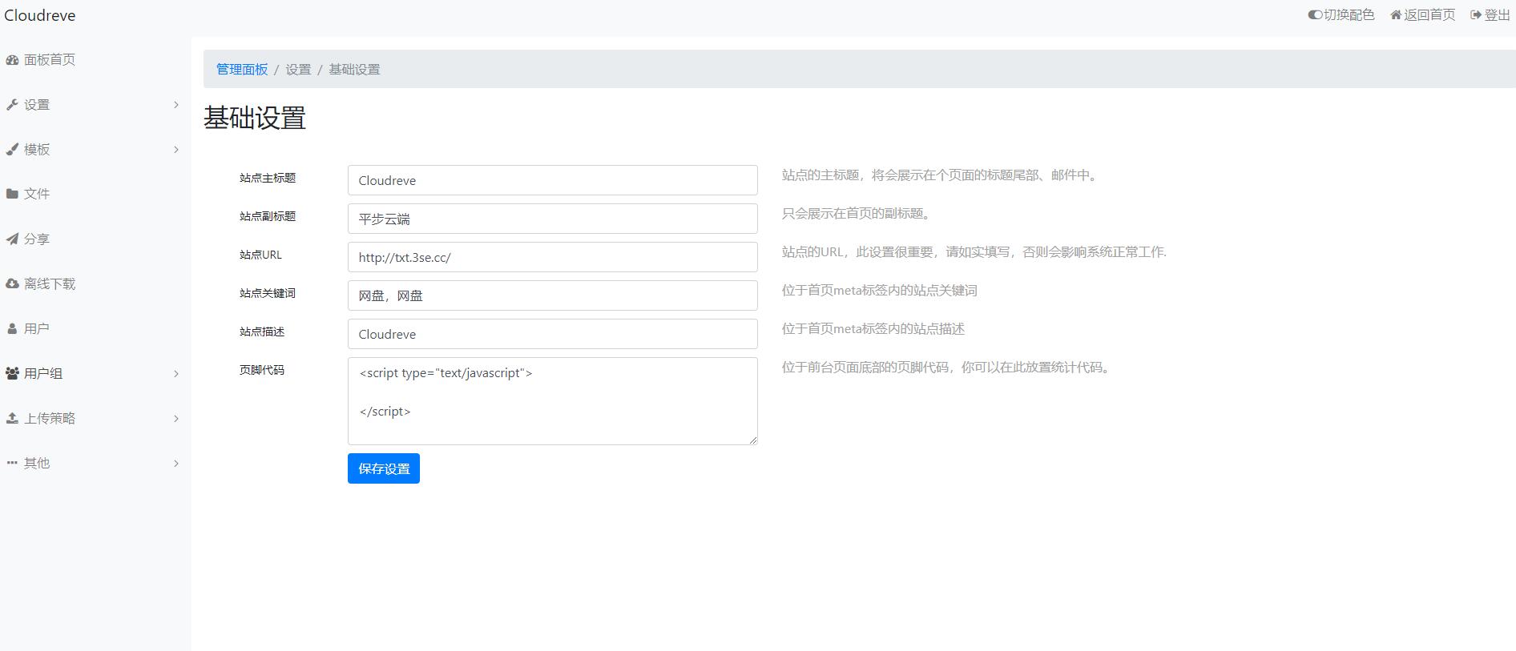Image resolution: width=1516 pixels, height=651 pixels.
Task: Click the wrench icon for 设置
Action: point(12,105)
